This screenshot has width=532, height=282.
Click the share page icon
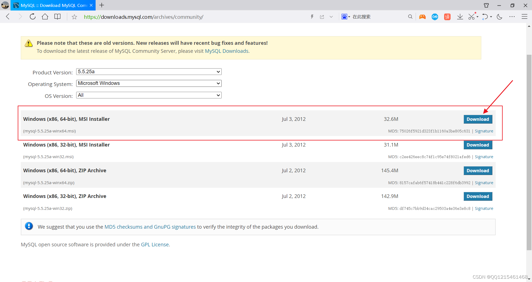coord(322,17)
